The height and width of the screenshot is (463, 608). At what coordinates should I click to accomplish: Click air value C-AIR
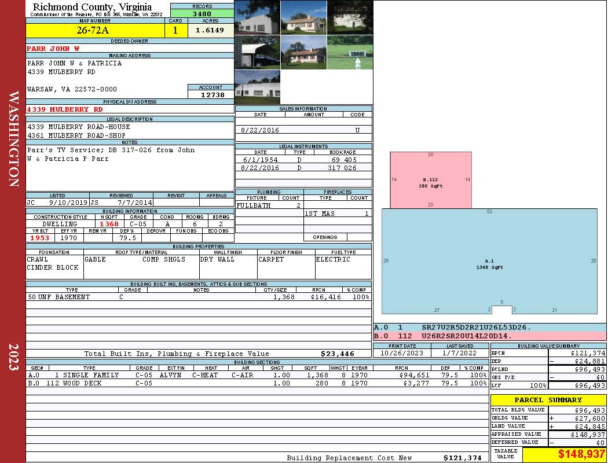click(243, 375)
